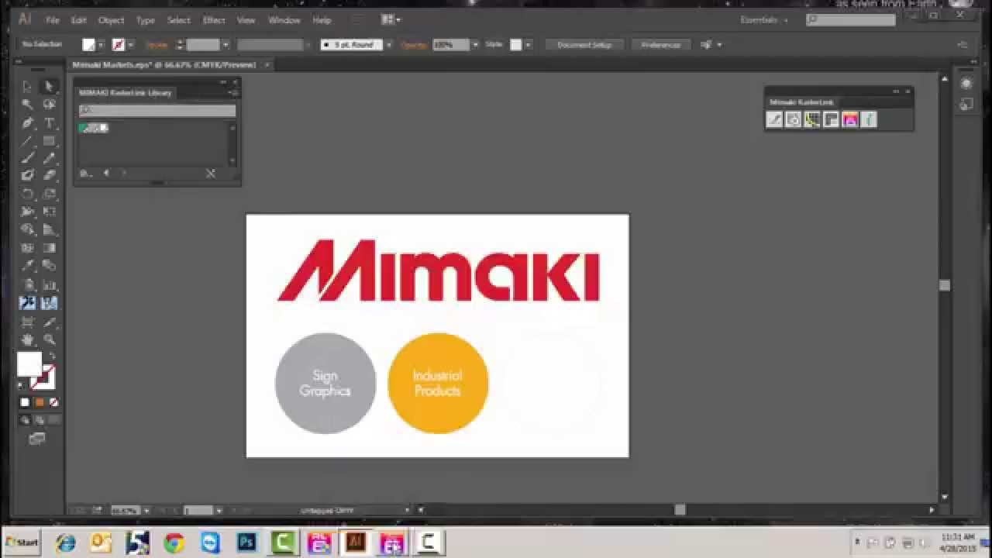Click the Style swatch in control bar
The height and width of the screenshot is (558, 992).
[x=515, y=45]
